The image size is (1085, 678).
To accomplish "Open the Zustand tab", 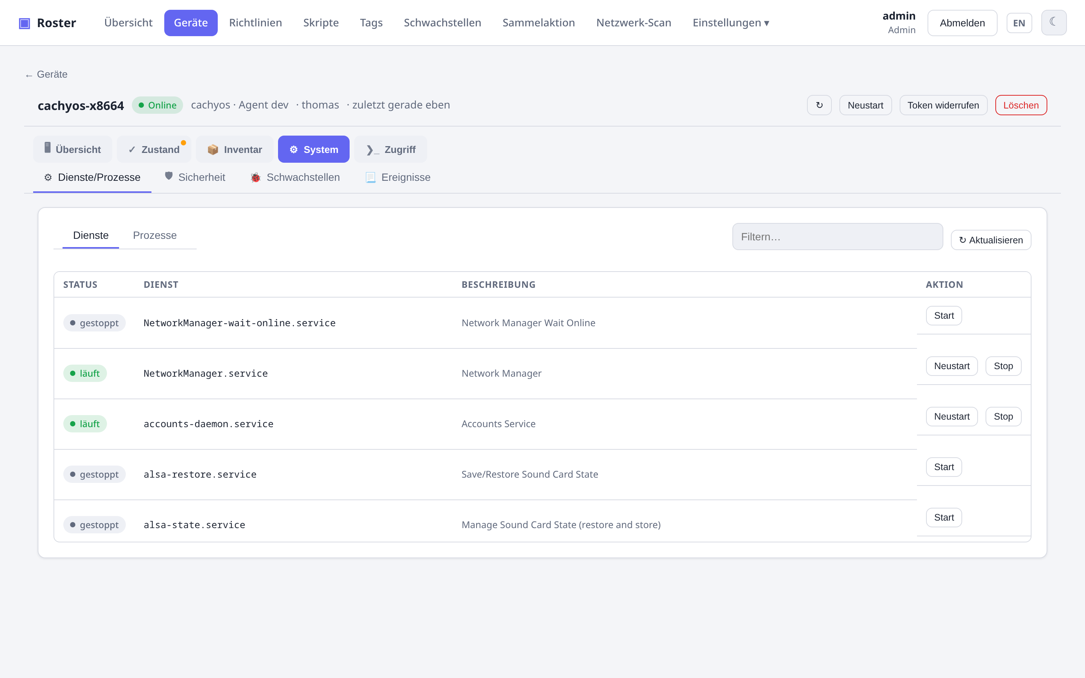I will pos(154,149).
